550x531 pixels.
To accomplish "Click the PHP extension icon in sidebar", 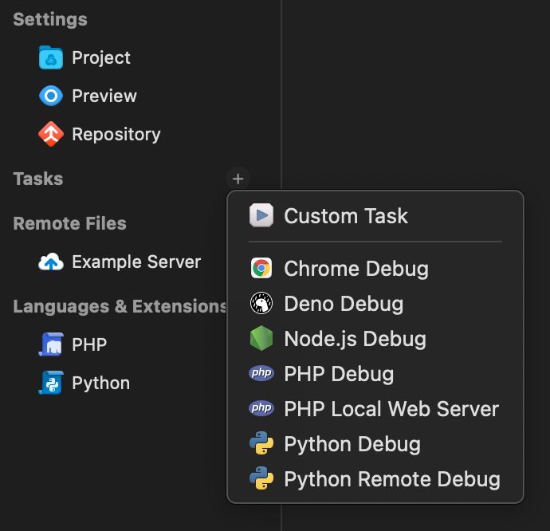I will [51, 344].
